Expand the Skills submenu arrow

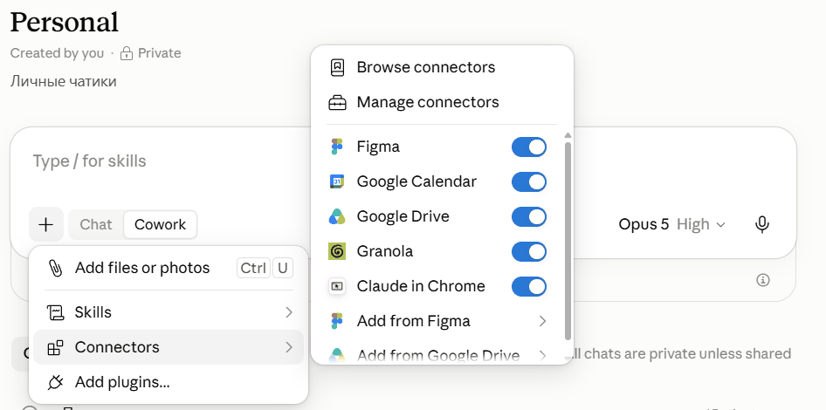[289, 312]
